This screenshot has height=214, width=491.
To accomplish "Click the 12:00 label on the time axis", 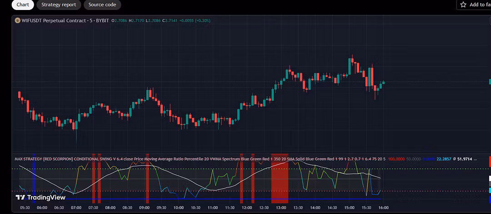I will (x=247, y=208).
